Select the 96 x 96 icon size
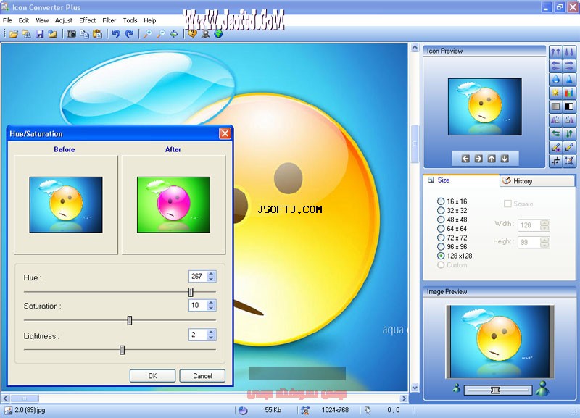Viewport: 580px width, 418px height. [x=452, y=246]
